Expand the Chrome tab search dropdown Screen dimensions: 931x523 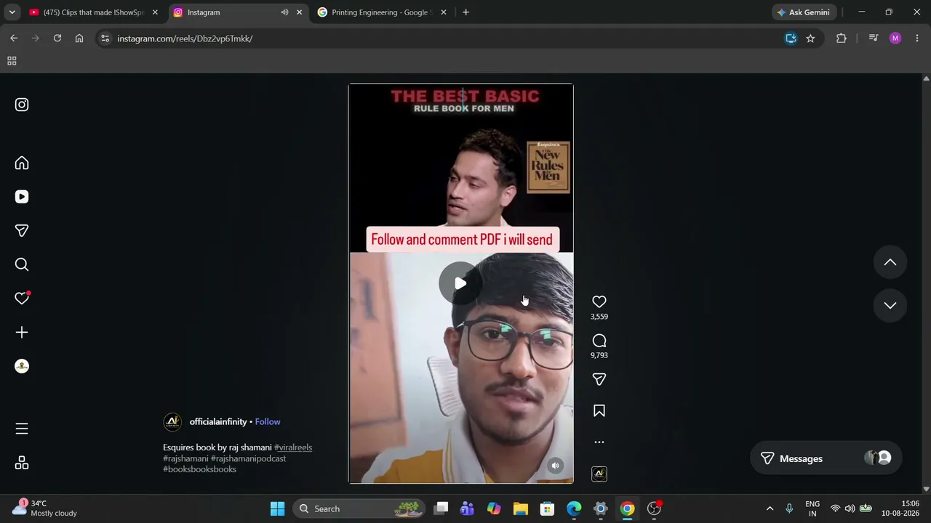click(x=12, y=12)
